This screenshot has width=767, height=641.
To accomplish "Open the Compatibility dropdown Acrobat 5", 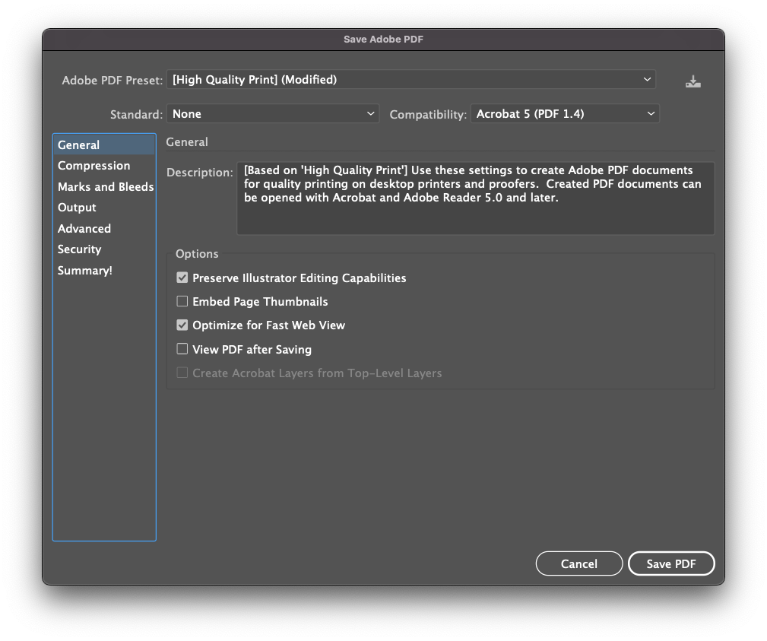I will click(x=565, y=114).
